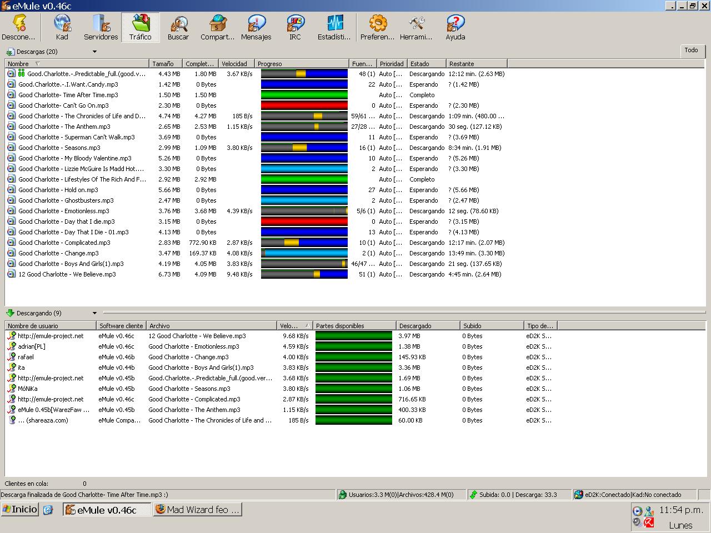Image resolution: width=711 pixels, height=533 pixels.
Task: Select the eMule 0.45b[WarezFaw client row
Action: click(281, 410)
